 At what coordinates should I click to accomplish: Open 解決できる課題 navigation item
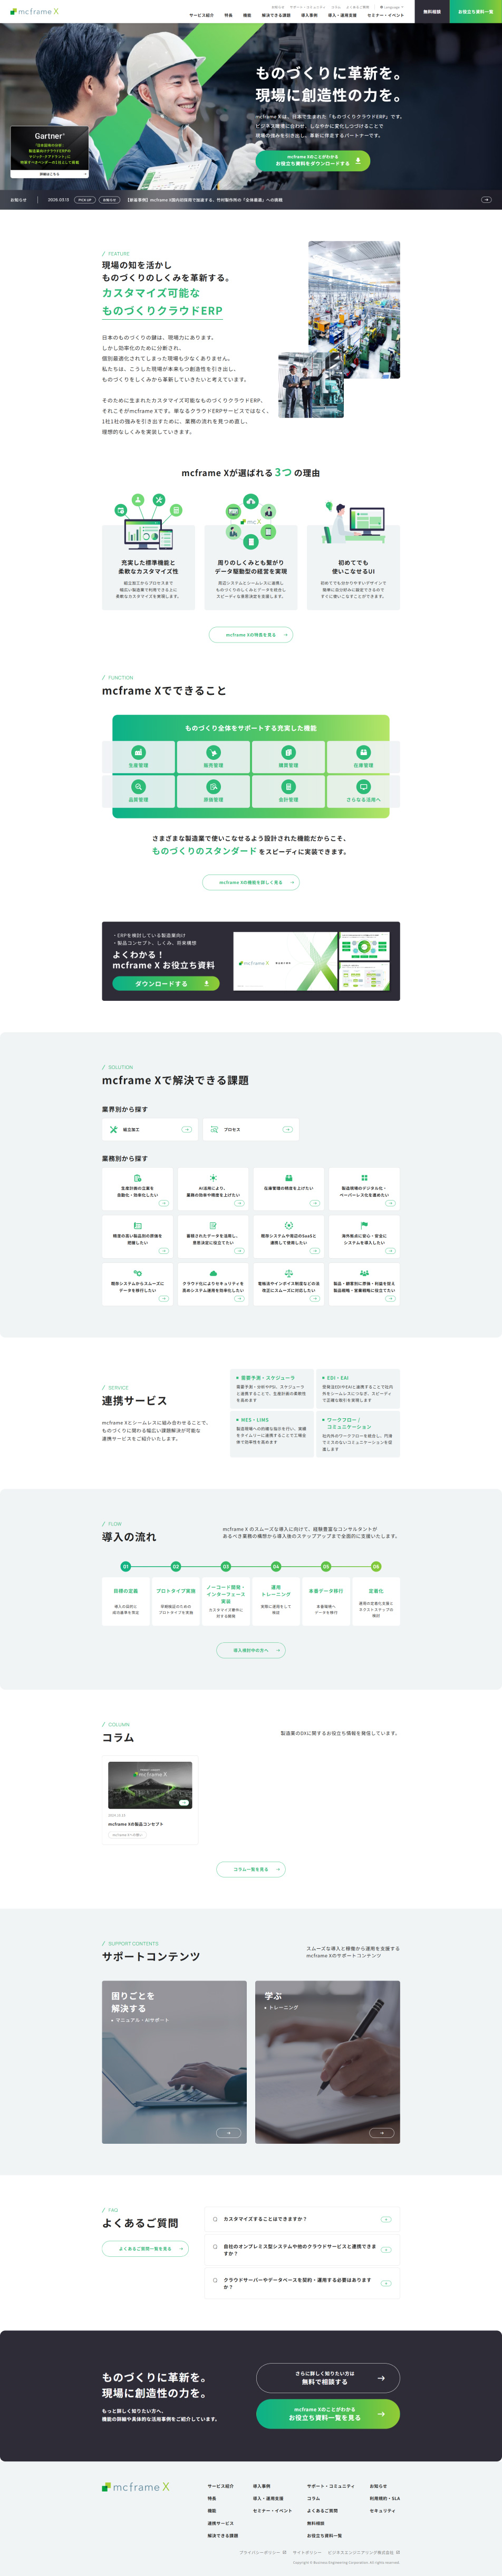(x=276, y=15)
